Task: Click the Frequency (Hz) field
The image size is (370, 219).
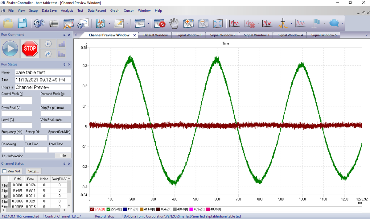Action: [13, 138]
